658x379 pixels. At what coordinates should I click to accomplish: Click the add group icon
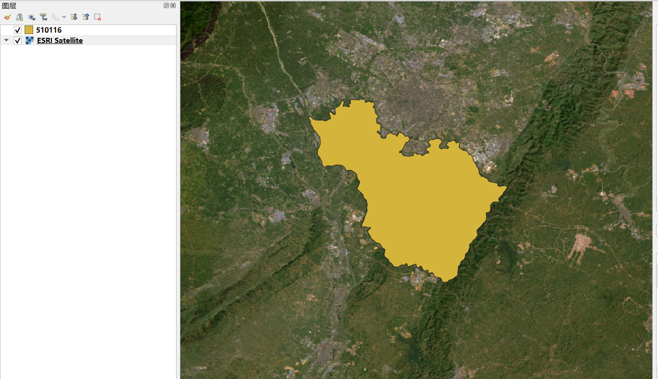(x=19, y=17)
